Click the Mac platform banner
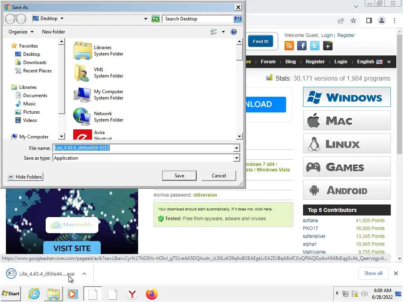 [x=347, y=120]
